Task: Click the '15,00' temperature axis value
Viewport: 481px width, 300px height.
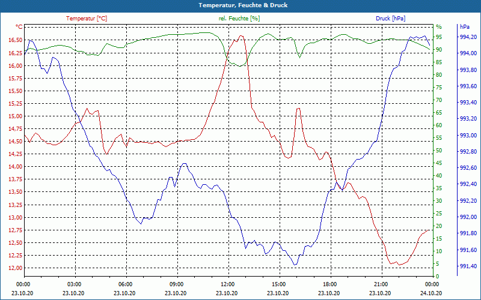Action: coord(14,116)
